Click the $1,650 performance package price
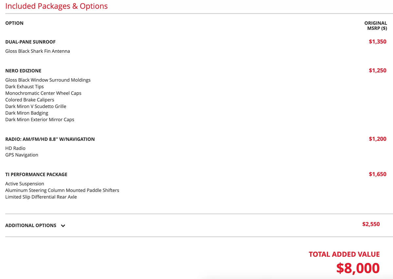This screenshot has height=279, width=393. 377,175
